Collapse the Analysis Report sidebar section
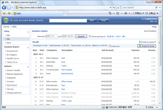Image resolution: width=163 pixels, height=110 pixels. (x=28, y=48)
